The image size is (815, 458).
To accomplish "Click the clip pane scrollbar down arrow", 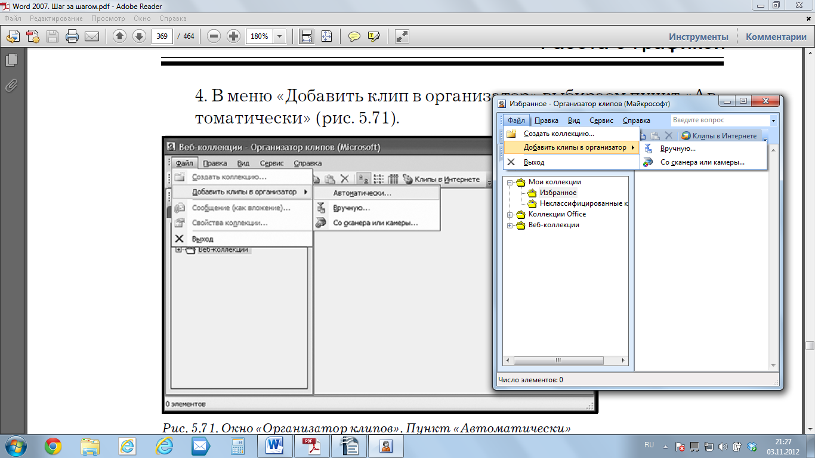I will [x=773, y=366].
